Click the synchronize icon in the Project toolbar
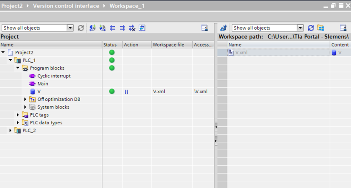The image size is (351, 188). click(x=142, y=28)
